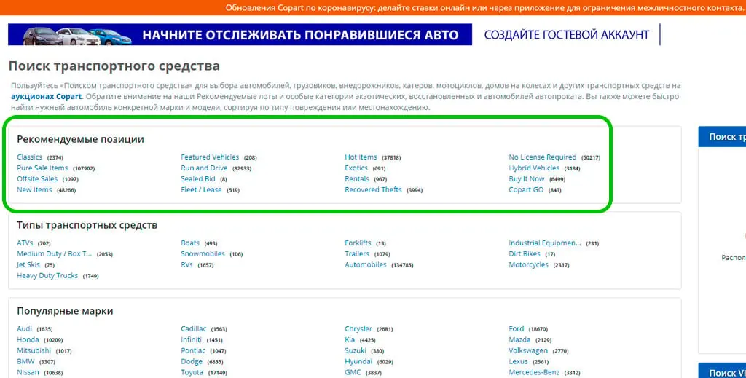This screenshot has width=746, height=378.
Task: Select the Rentals link
Action: point(357,178)
